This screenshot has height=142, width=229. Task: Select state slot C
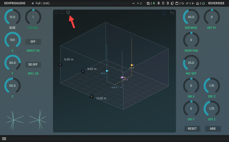click(x=163, y=3)
